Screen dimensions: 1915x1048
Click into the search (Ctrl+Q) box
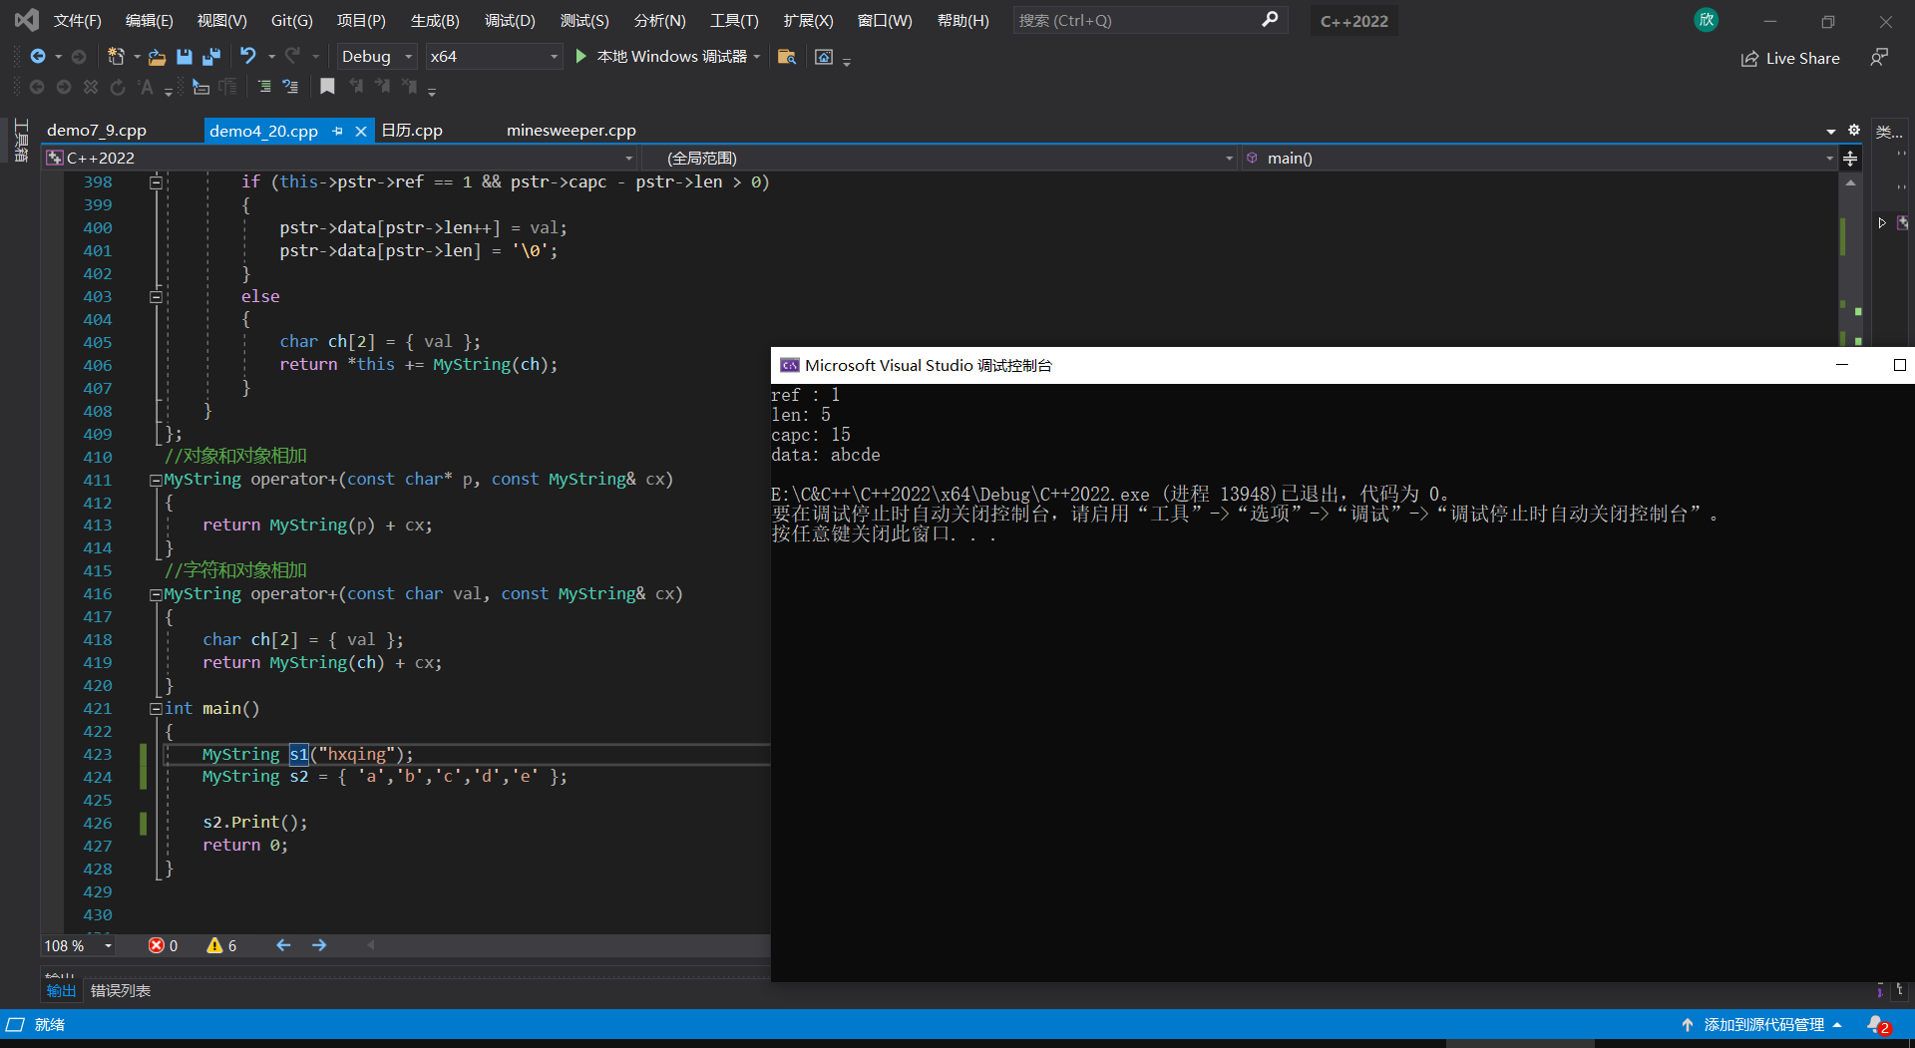tap(1150, 20)
